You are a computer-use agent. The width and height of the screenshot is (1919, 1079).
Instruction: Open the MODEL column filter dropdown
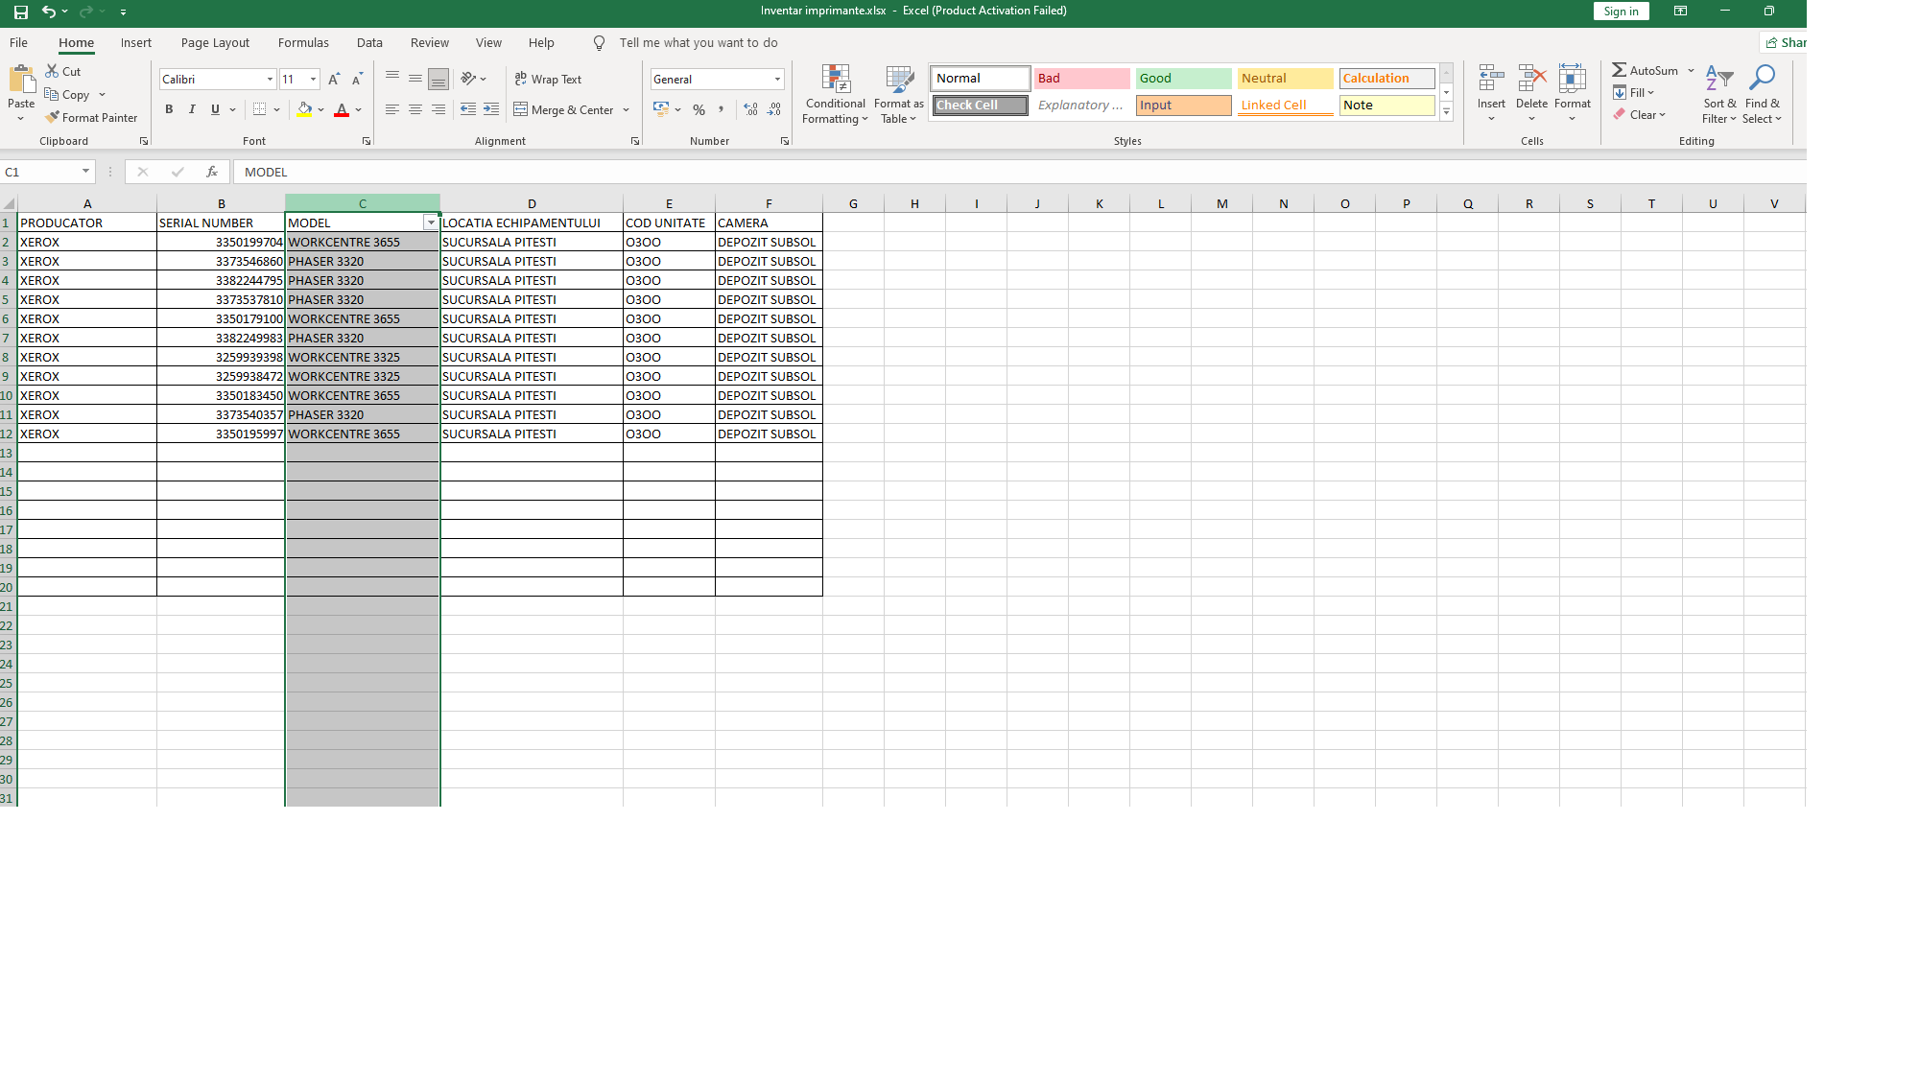pos(431,222)
